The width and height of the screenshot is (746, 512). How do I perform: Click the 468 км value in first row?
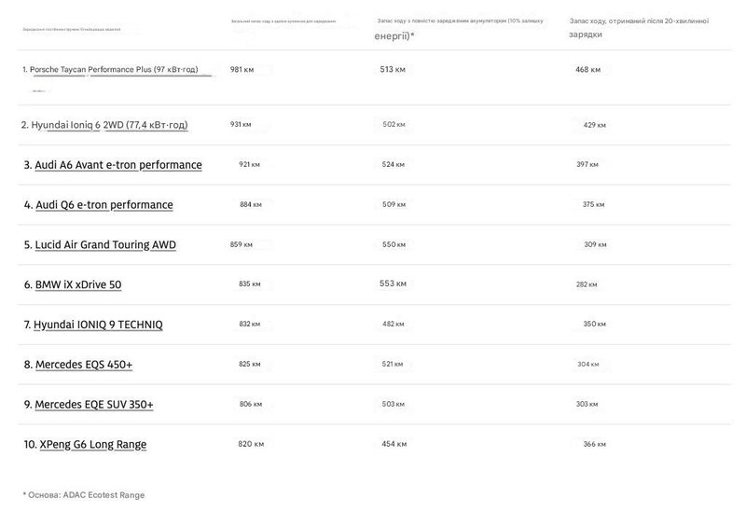click(x=587, y=70)
